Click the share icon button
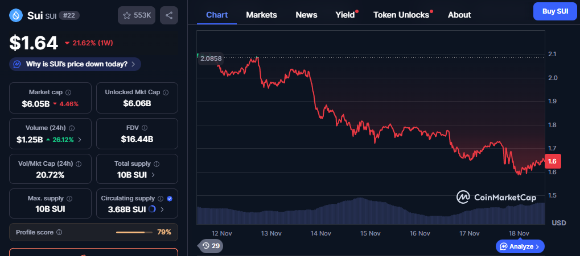Screen dimensions: 580x256 point(168,15)
